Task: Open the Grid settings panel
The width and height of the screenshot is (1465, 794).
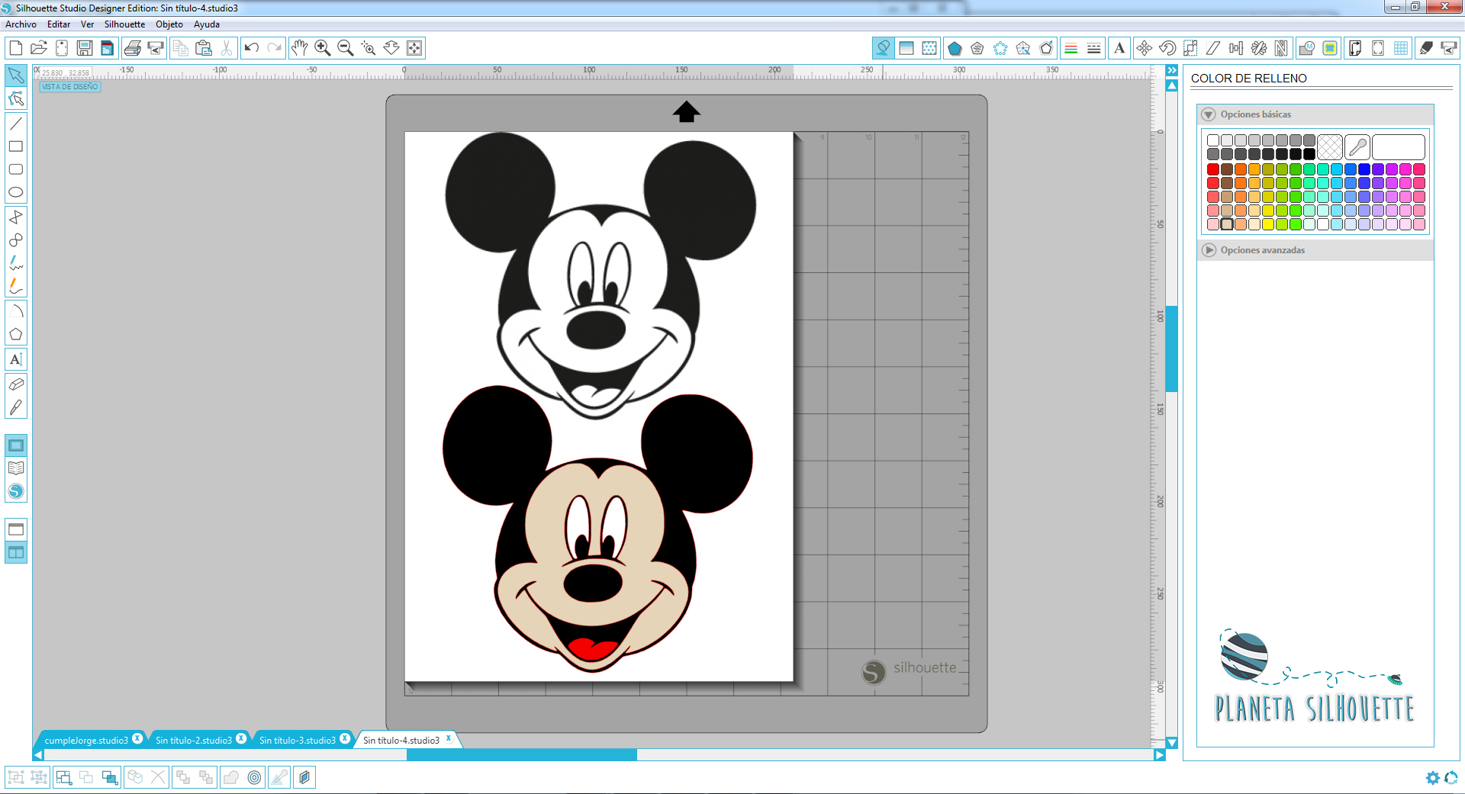Action: 1401,48
